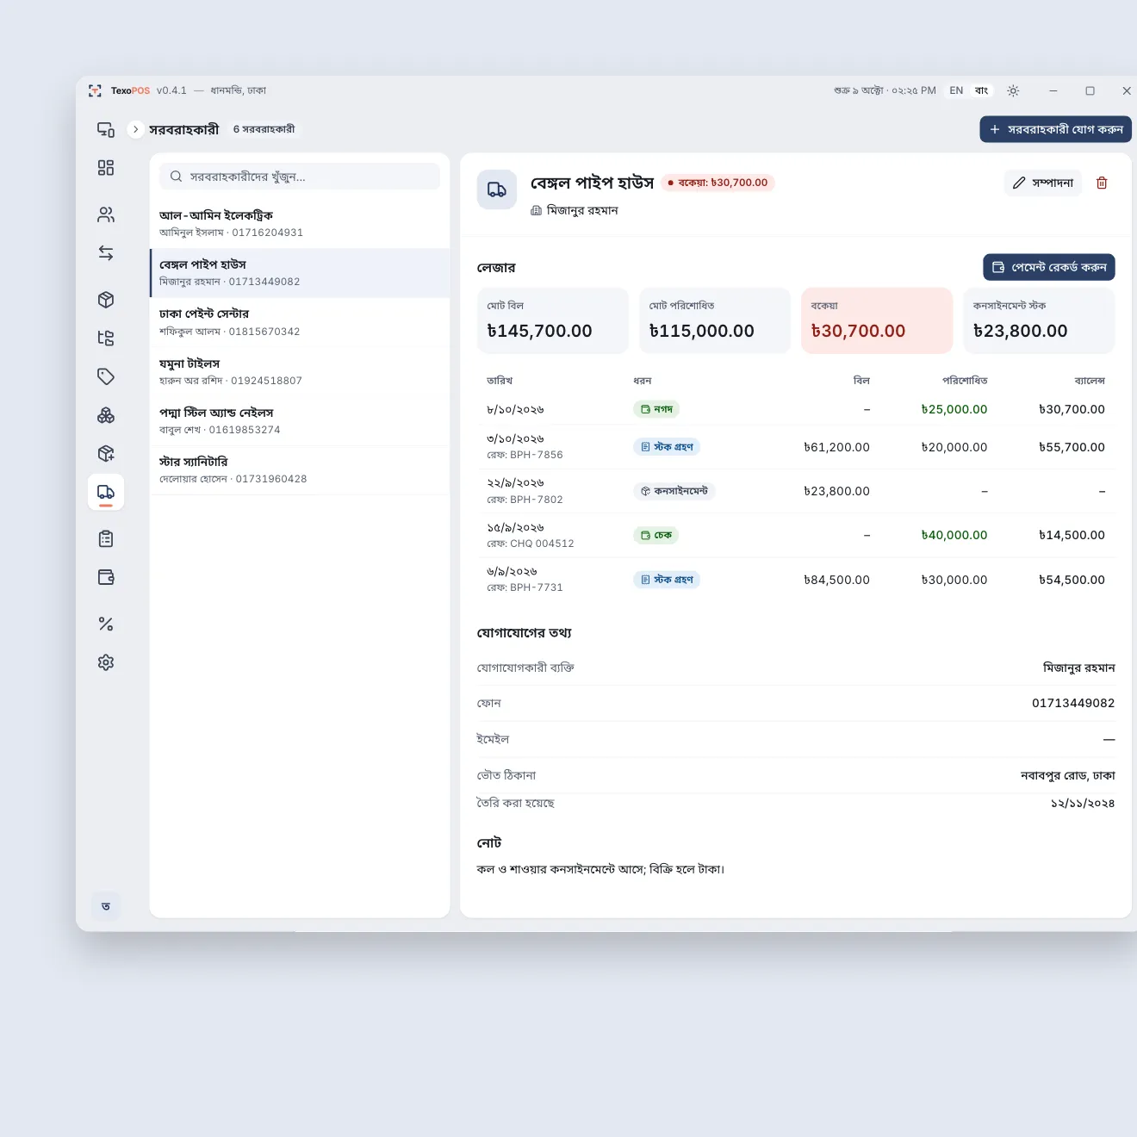Select supplier বেঙ্গল পাইপ হাউস in the list

pyautogui.click(x=300, y=273)
